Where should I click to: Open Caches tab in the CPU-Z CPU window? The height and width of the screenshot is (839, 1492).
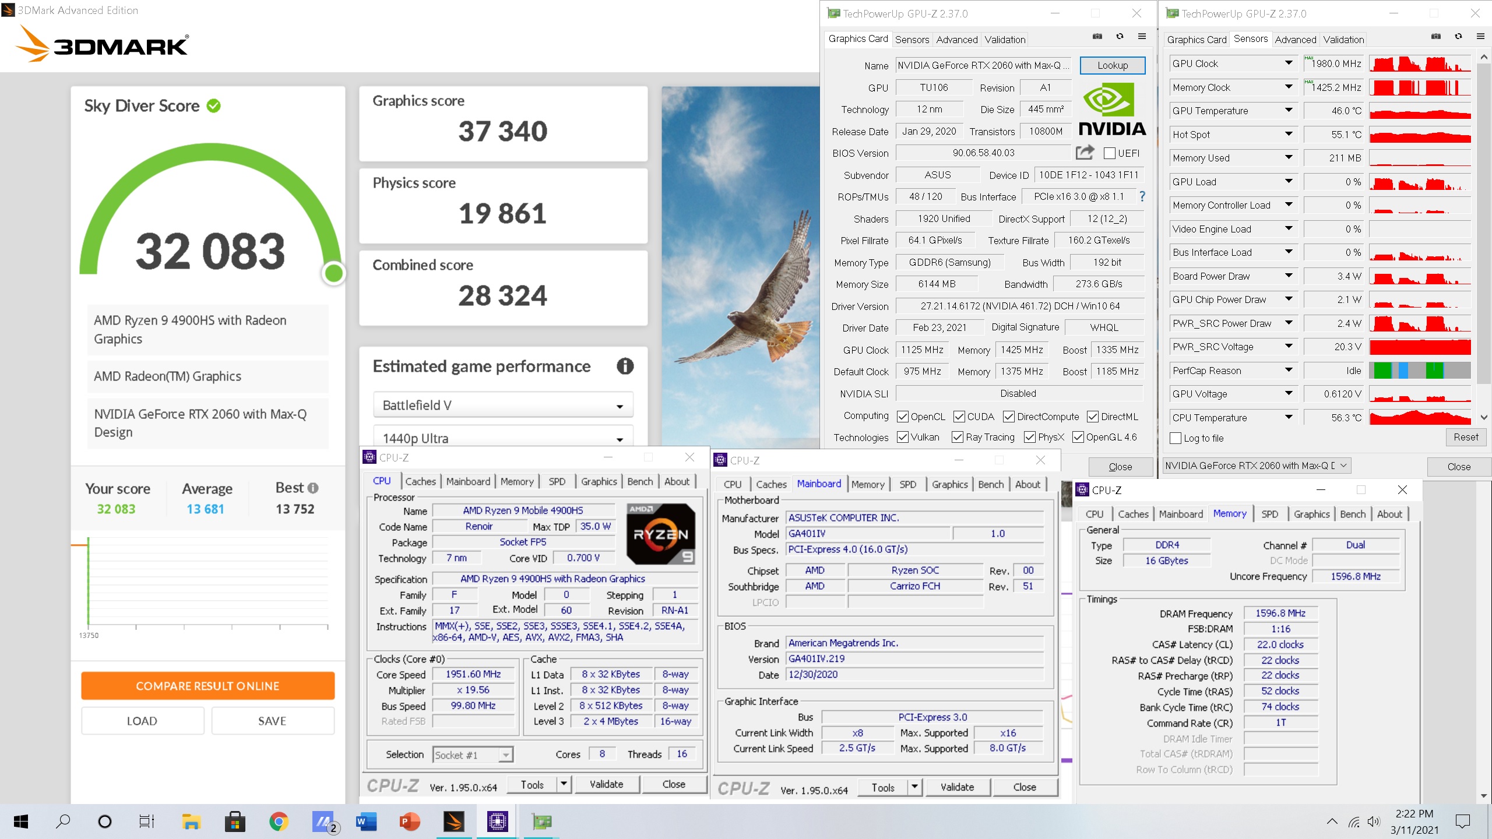coord(420,481)
